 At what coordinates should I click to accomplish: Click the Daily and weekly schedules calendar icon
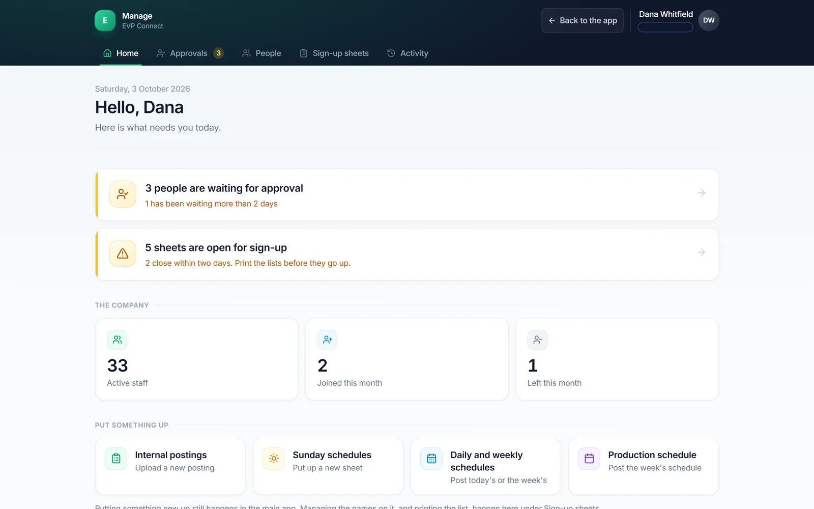pyautogui.click(x=431, y=459)
